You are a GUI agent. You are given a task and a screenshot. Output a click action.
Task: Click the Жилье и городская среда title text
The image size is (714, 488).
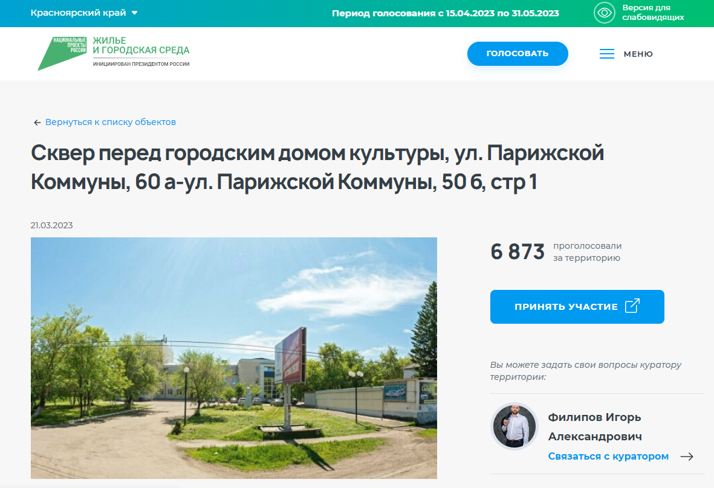click(141, 45)
